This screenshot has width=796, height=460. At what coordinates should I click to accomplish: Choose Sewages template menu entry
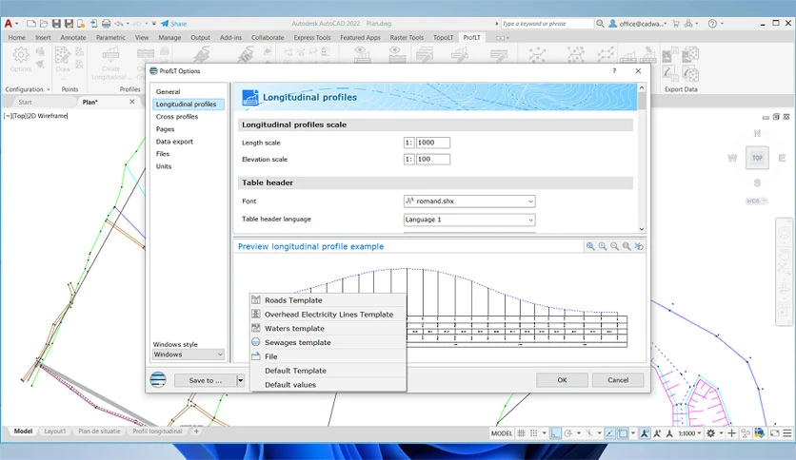tap(328, 343)
